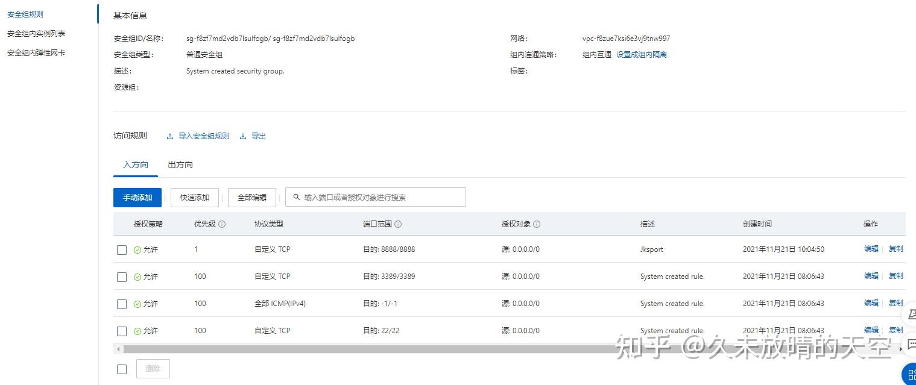Image resolution: width=916 pixels, height=385 pixels.
Task: Click 导出 link
Action: [259, 136]
